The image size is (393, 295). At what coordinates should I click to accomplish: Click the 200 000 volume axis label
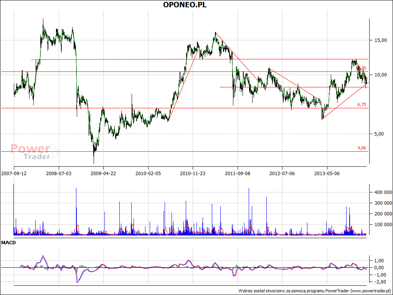click(x=383, y=214)
